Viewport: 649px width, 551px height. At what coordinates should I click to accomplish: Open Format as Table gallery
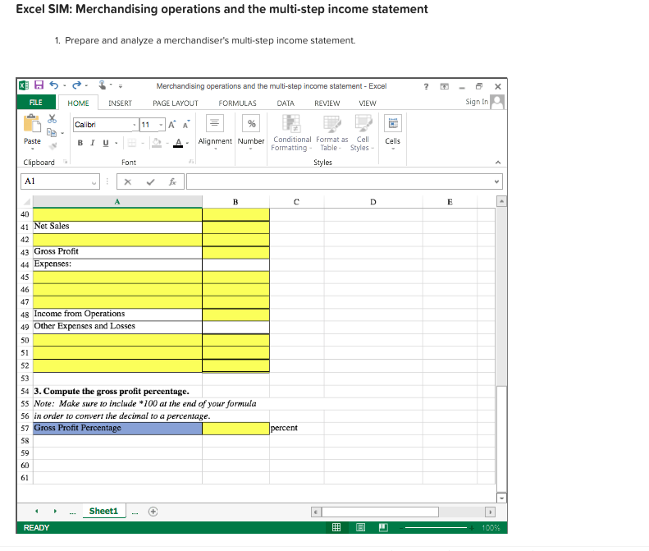tap(332, 132)
